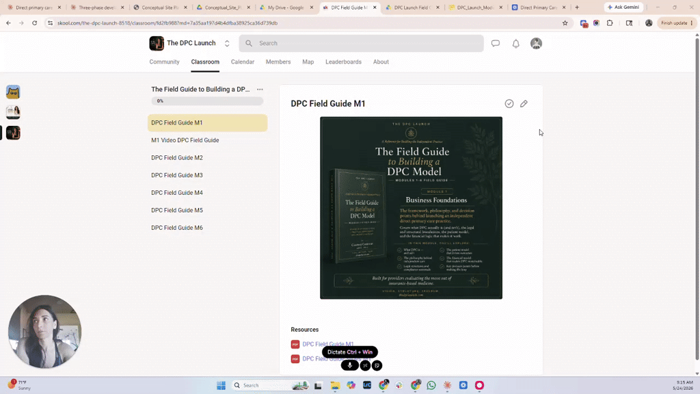
Task: Click the course title The Field Guide to Building a DP...
Action: 200,90
